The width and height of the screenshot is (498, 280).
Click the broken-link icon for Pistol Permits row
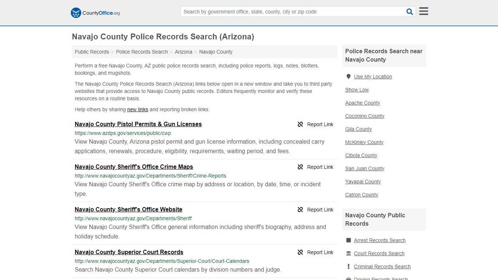coord(300,124)
